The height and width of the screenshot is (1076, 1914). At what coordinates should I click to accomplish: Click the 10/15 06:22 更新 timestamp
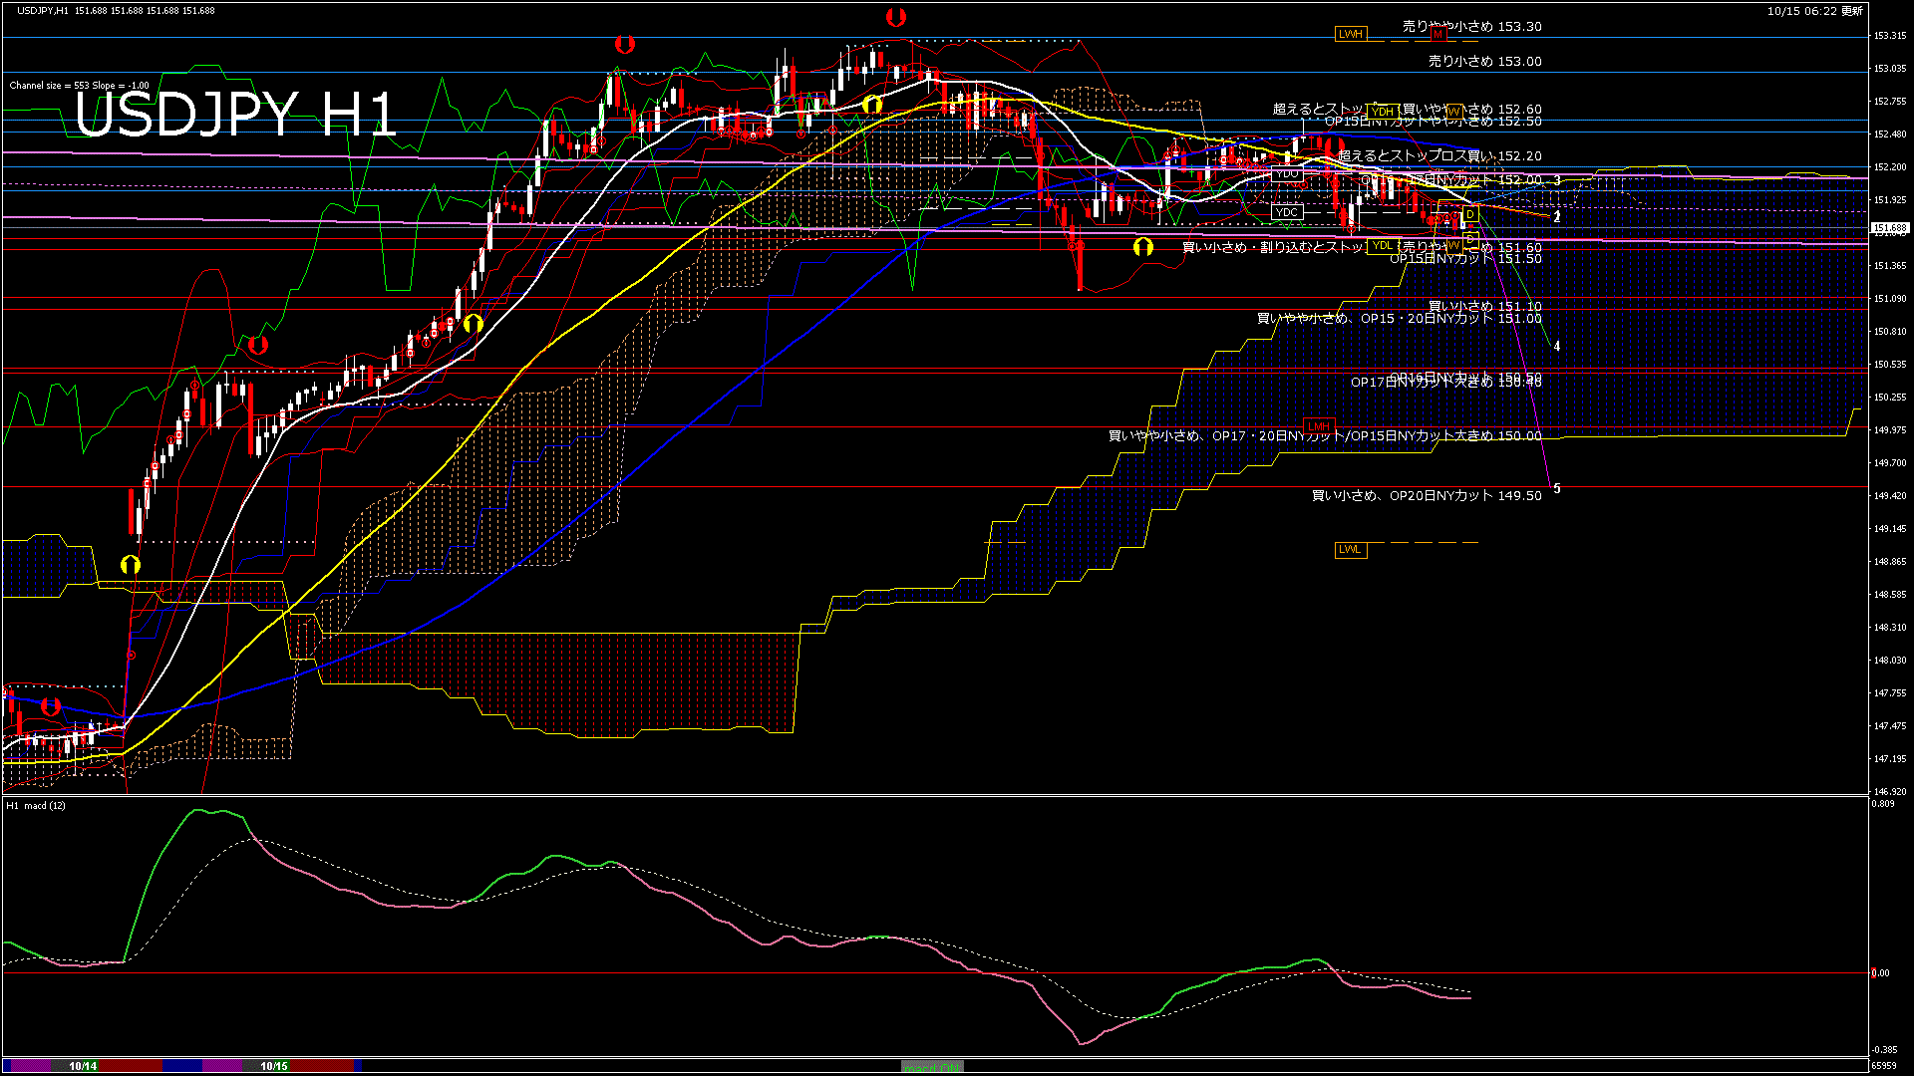pyautogui.click(x=1814, y=11)
